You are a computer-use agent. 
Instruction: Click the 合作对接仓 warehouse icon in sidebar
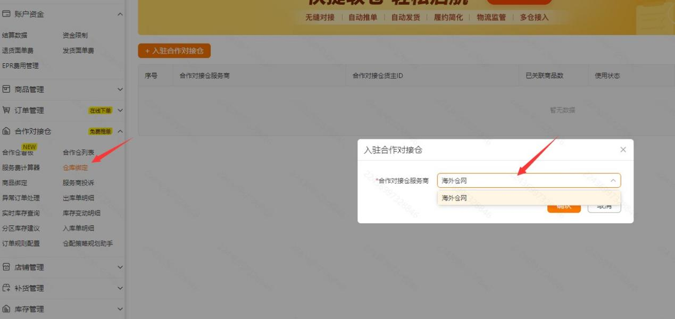click(x=6, y=131)
